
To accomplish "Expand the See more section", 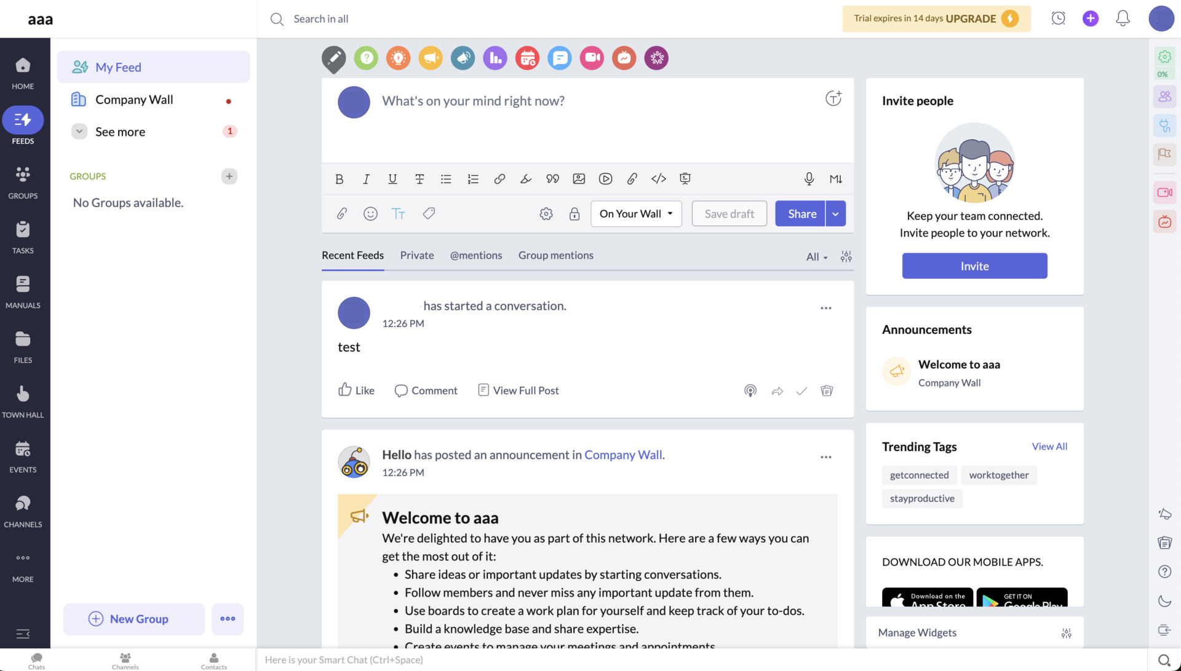I will pyautogui.click(x=120, y=131).
